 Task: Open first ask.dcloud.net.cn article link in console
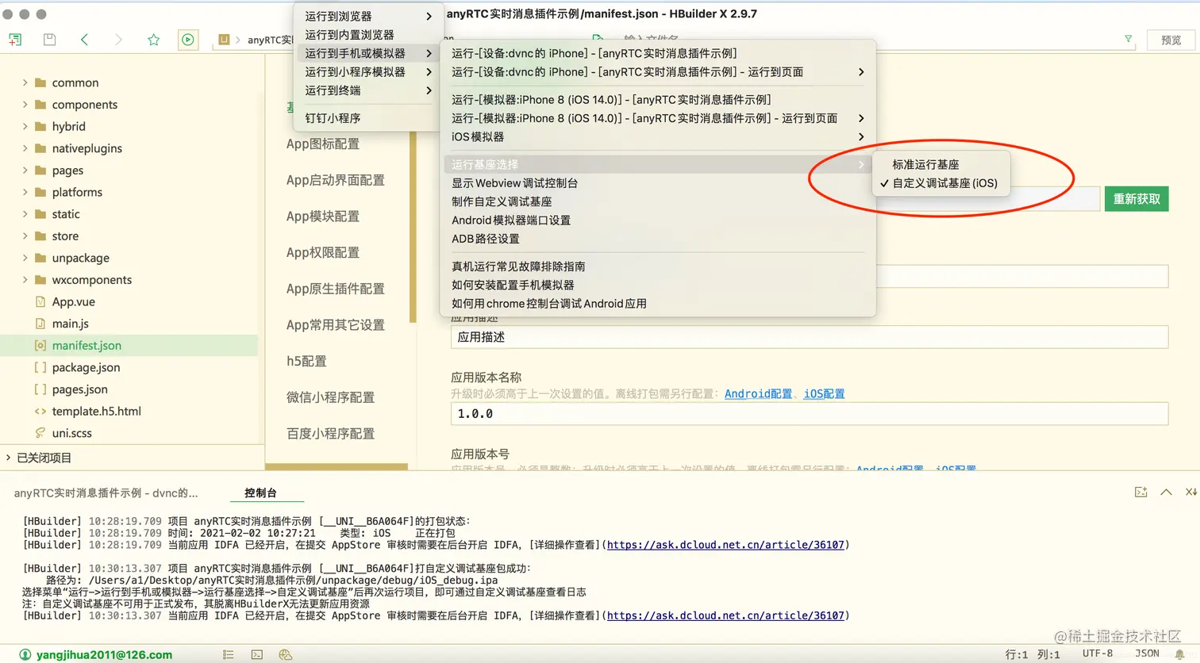pos(725,545)
